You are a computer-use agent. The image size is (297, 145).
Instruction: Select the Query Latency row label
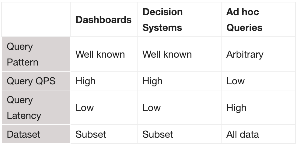24,108
